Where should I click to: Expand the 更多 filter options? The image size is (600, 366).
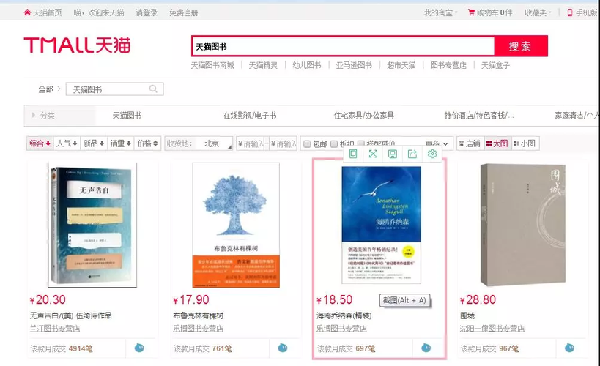coord(437,143)
